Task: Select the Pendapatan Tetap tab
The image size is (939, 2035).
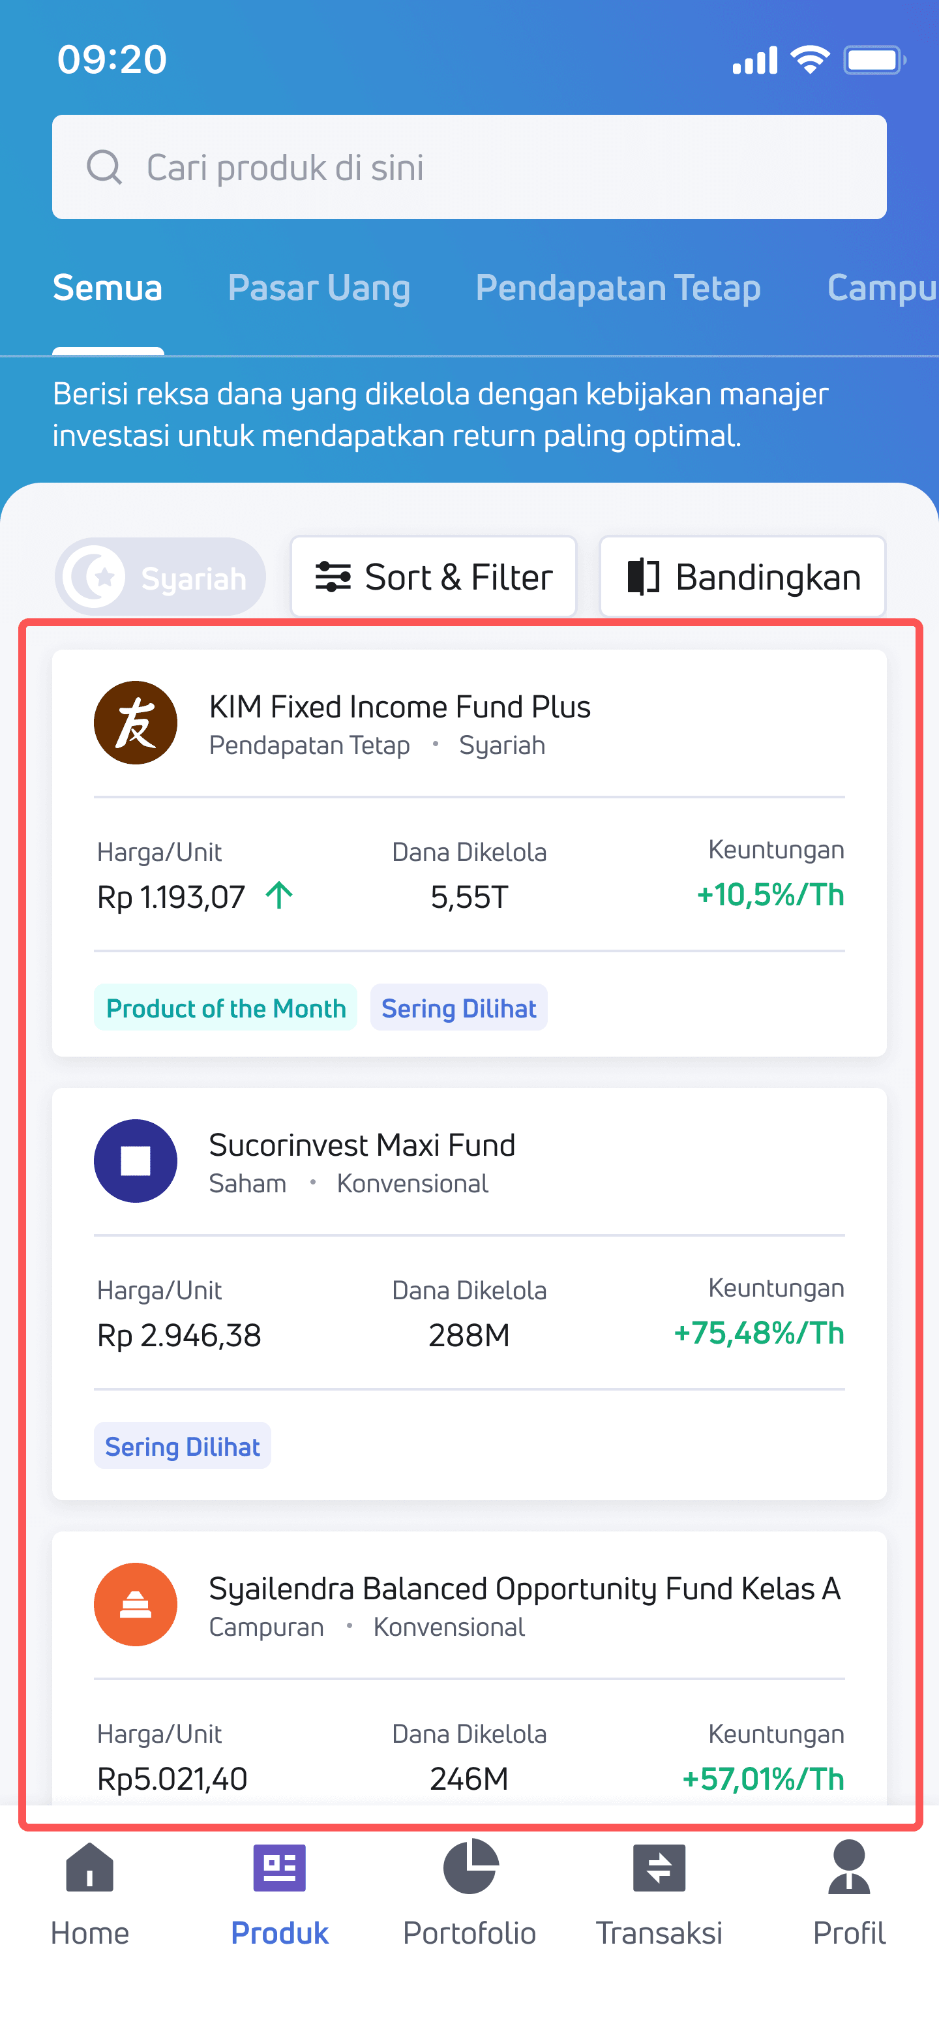Action: (618, 288)
